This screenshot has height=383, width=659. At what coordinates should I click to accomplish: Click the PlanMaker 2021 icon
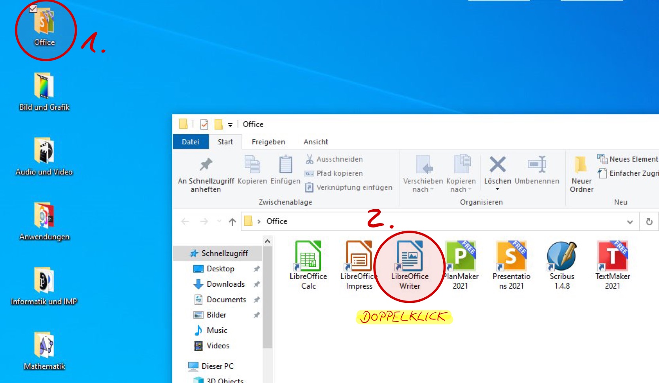click(x=460, y=257)
